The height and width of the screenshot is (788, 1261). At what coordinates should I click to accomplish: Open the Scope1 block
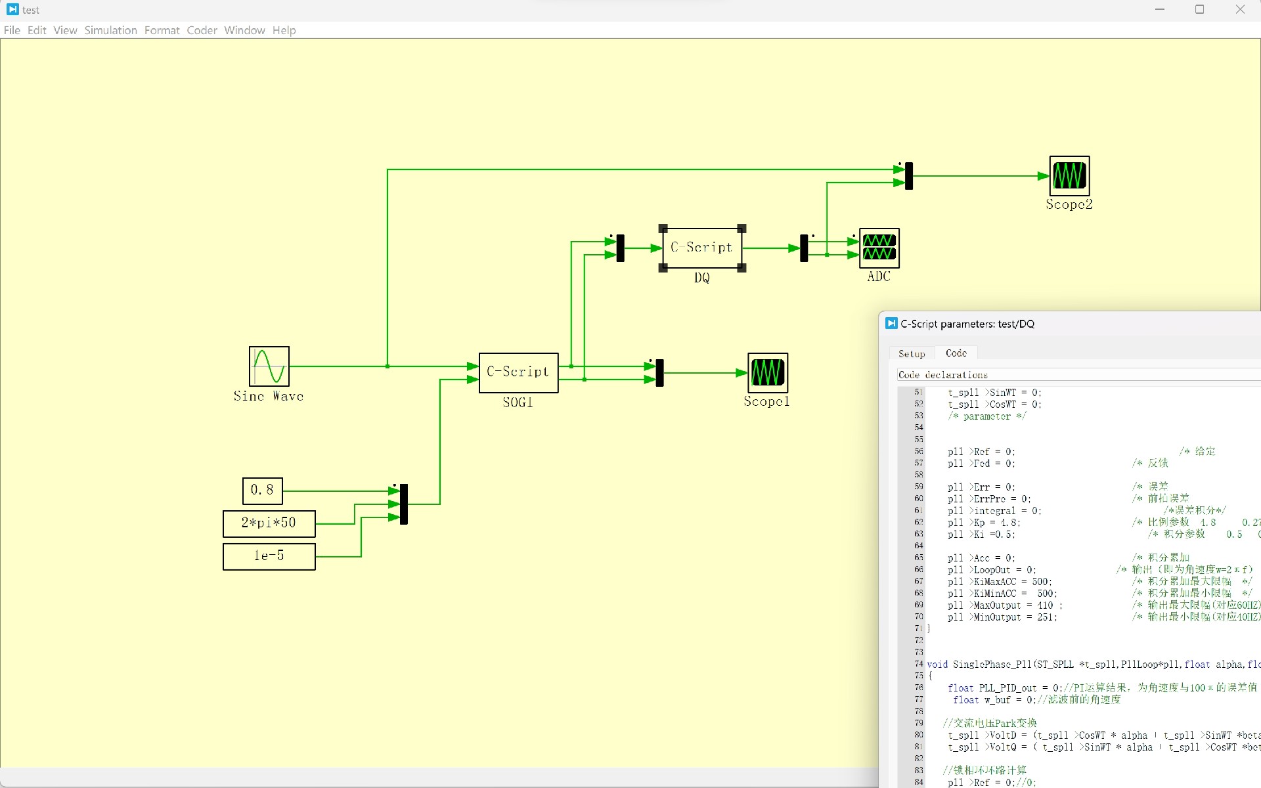tap(767, 372)
